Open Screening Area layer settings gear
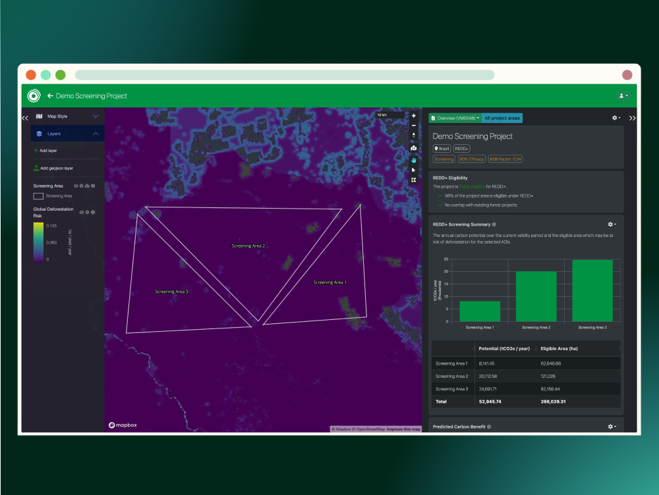659x495 pixels. point(81,186)
